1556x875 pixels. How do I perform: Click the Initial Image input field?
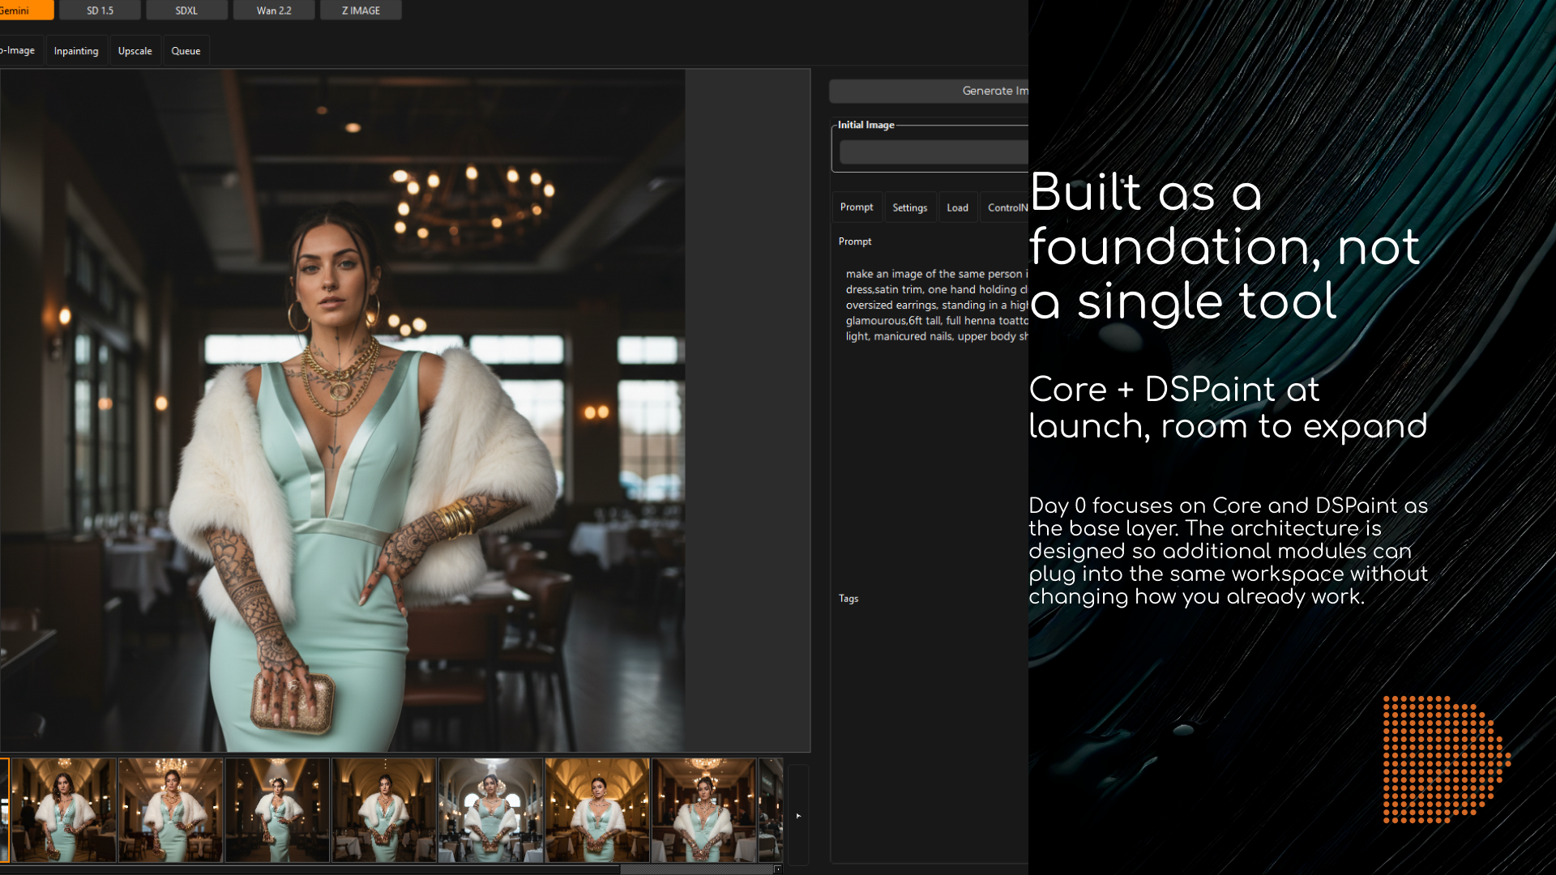coord(932,152)
